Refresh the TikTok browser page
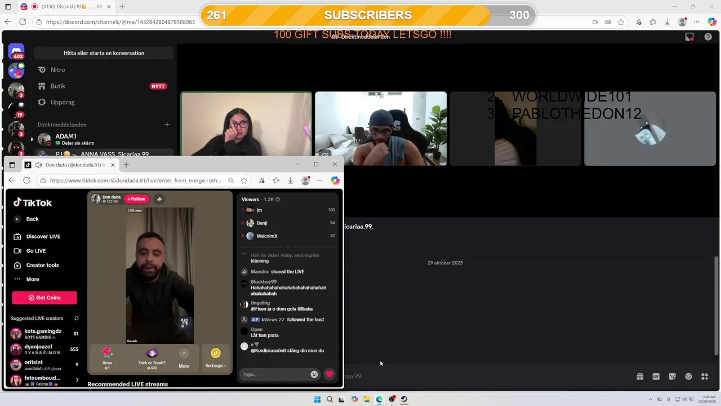This screenshot has width=721, height=406. click(x=26, y=180)
